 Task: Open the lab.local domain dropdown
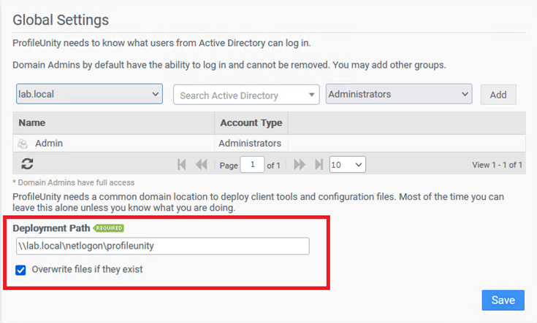click(x=89, y=94)
